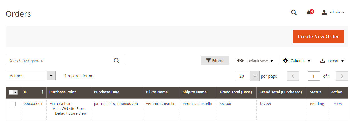353x125 pixels.
Task: Select the checkbox for order 000000001
Action: point(13,104)
